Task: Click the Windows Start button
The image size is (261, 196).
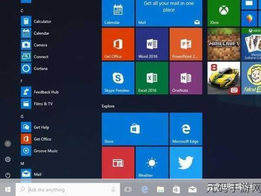Action: [8, 189]
